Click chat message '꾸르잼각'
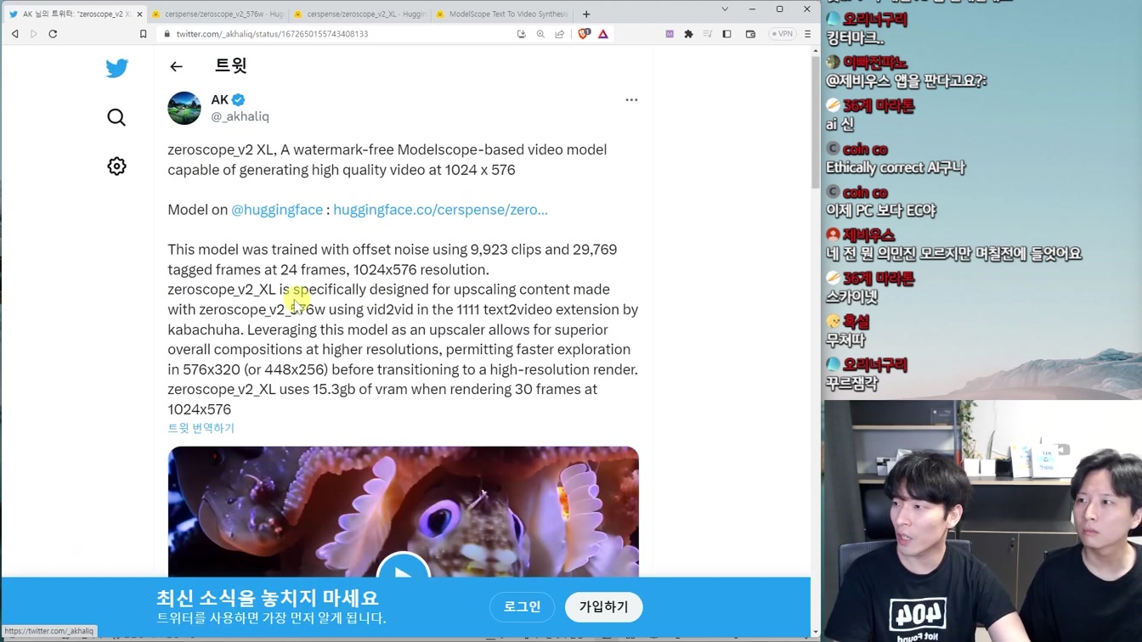1142x642 pixels. click(x=851, y=383)
